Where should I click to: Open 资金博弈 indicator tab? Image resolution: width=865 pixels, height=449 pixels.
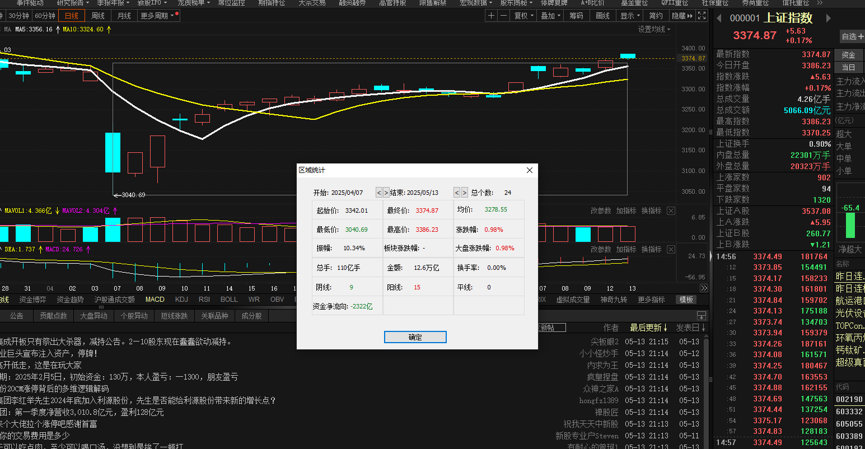click(33, 300)
